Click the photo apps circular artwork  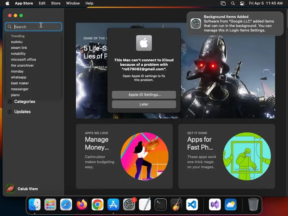[247, 156]
